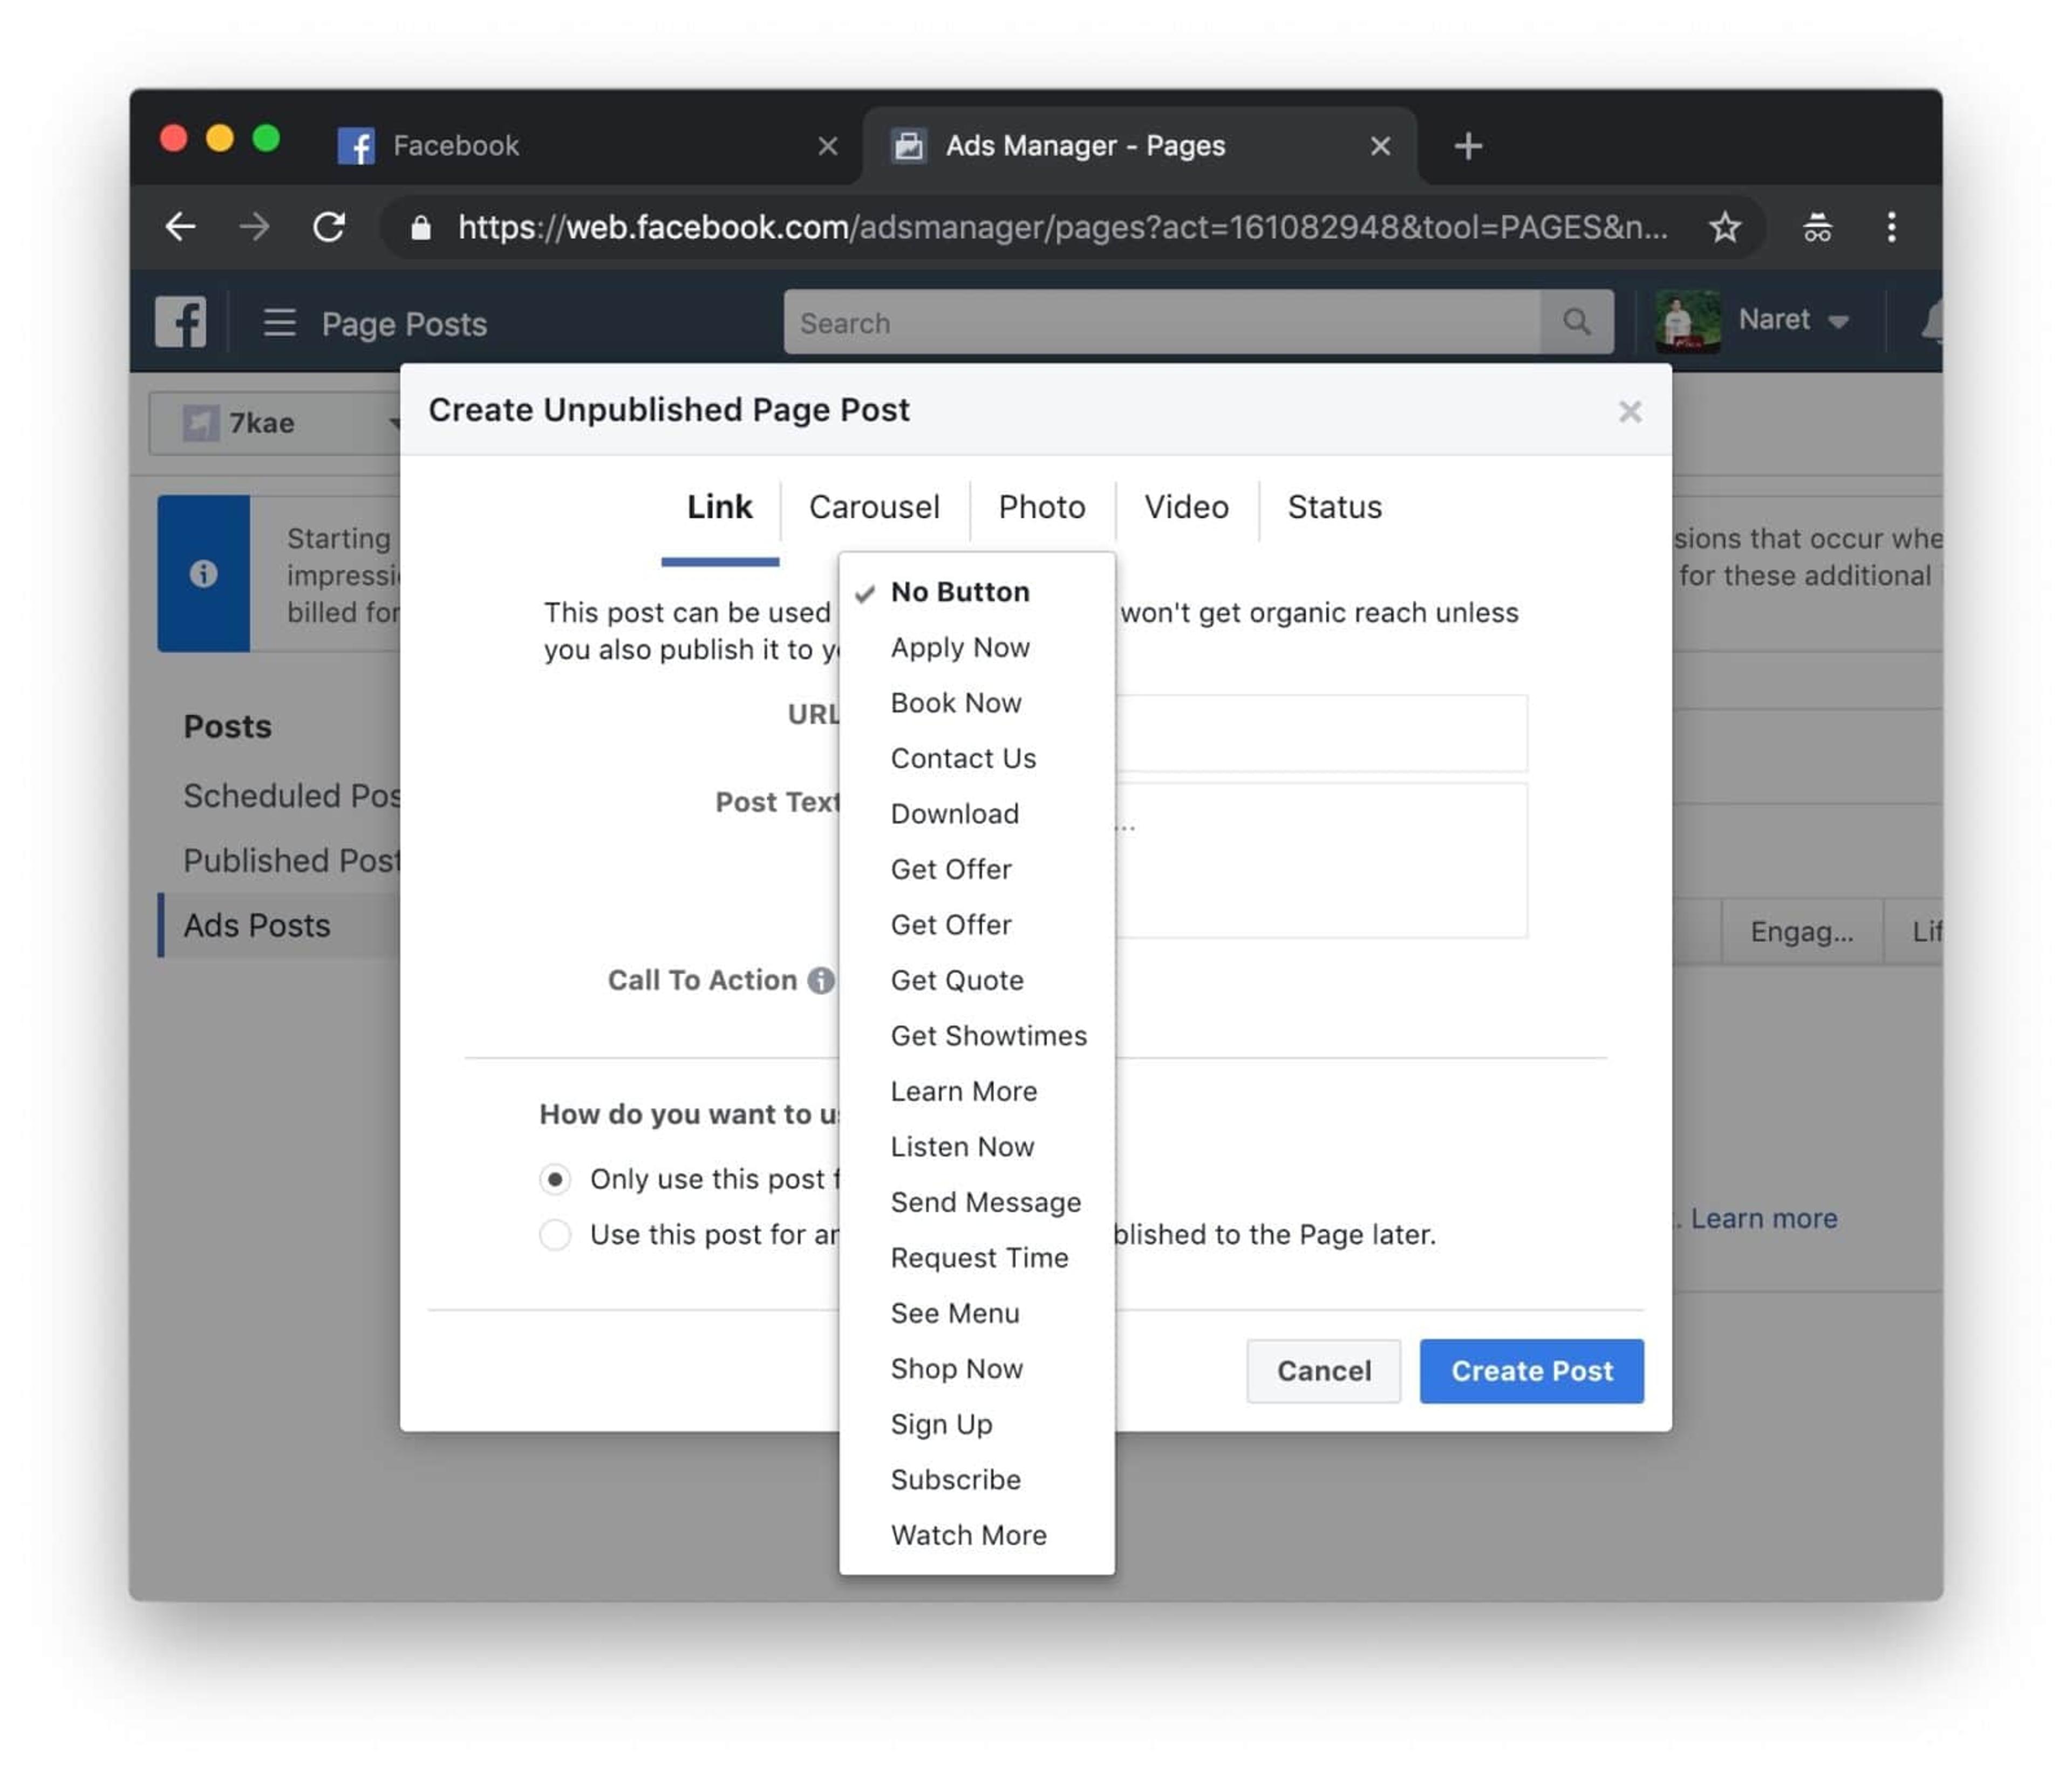Screen dimensions: 2072x1771
Task: Open a new browser tab
Action: click(1467, 146)
